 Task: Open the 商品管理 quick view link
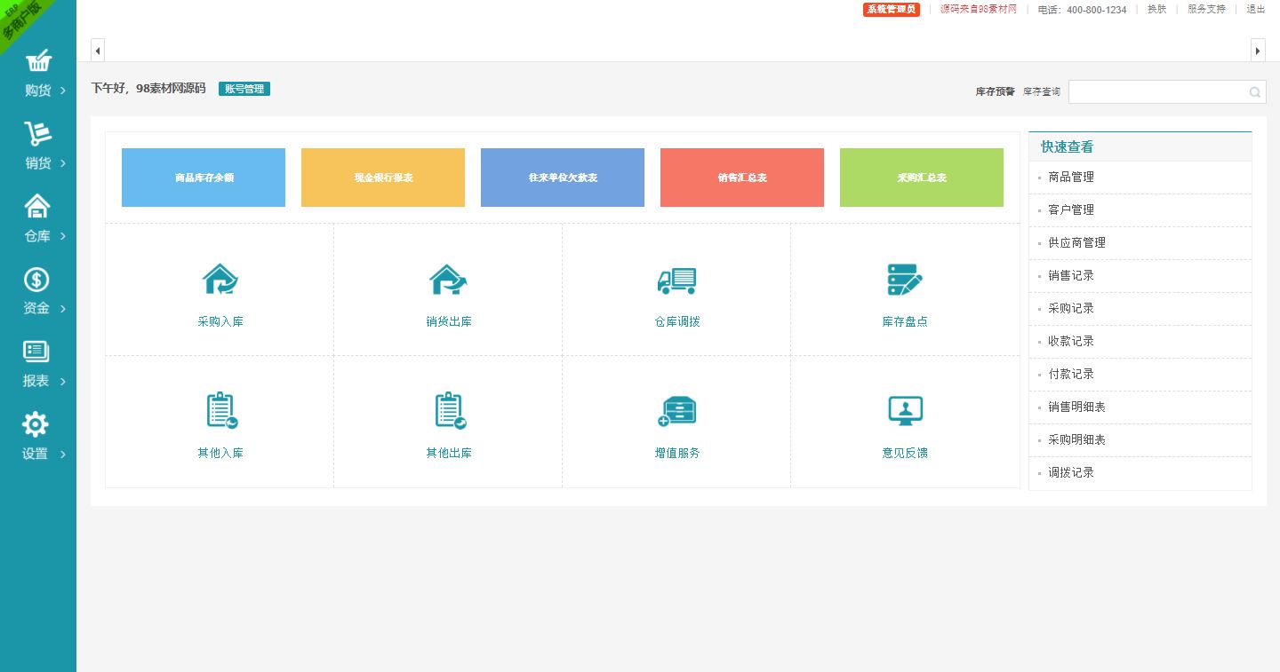pos(1071,178)
